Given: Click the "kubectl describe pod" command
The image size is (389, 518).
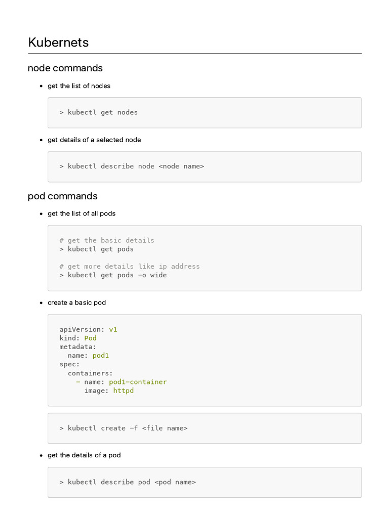Looking at the screenshot, I should 128,482.
